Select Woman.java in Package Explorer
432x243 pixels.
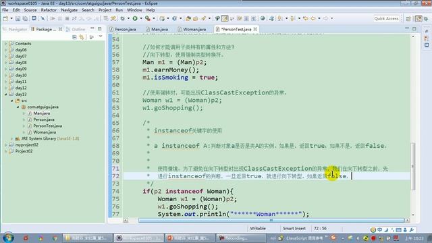click(x=45, y=132)
